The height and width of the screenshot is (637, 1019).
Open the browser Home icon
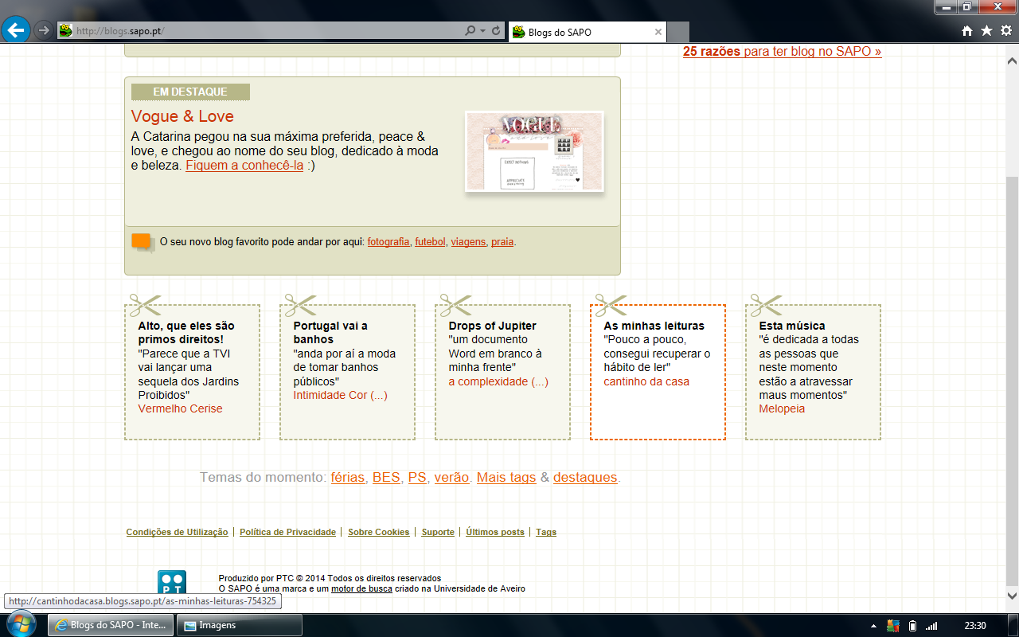click(967, 31)
